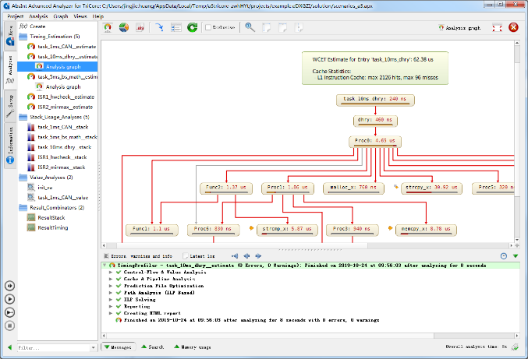This screenshot has width=528, height=359.
Task: Click f(x) Create in analyses tree
Action: (32, 26)
